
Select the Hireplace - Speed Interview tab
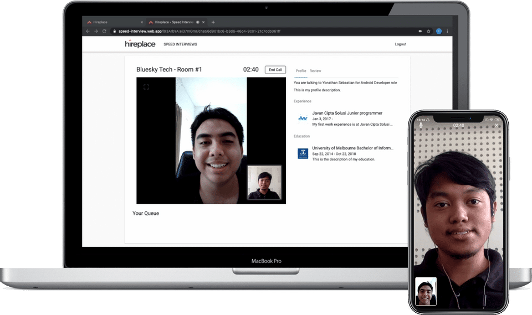point(176,22)
